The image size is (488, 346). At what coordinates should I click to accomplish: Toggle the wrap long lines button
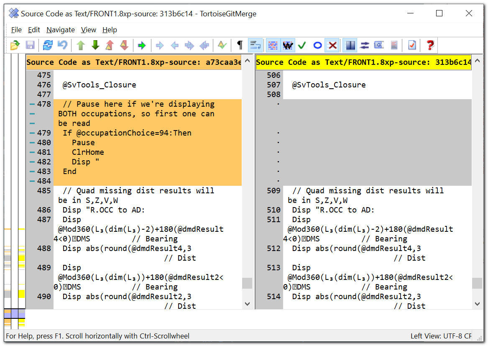tap(255, 45)
